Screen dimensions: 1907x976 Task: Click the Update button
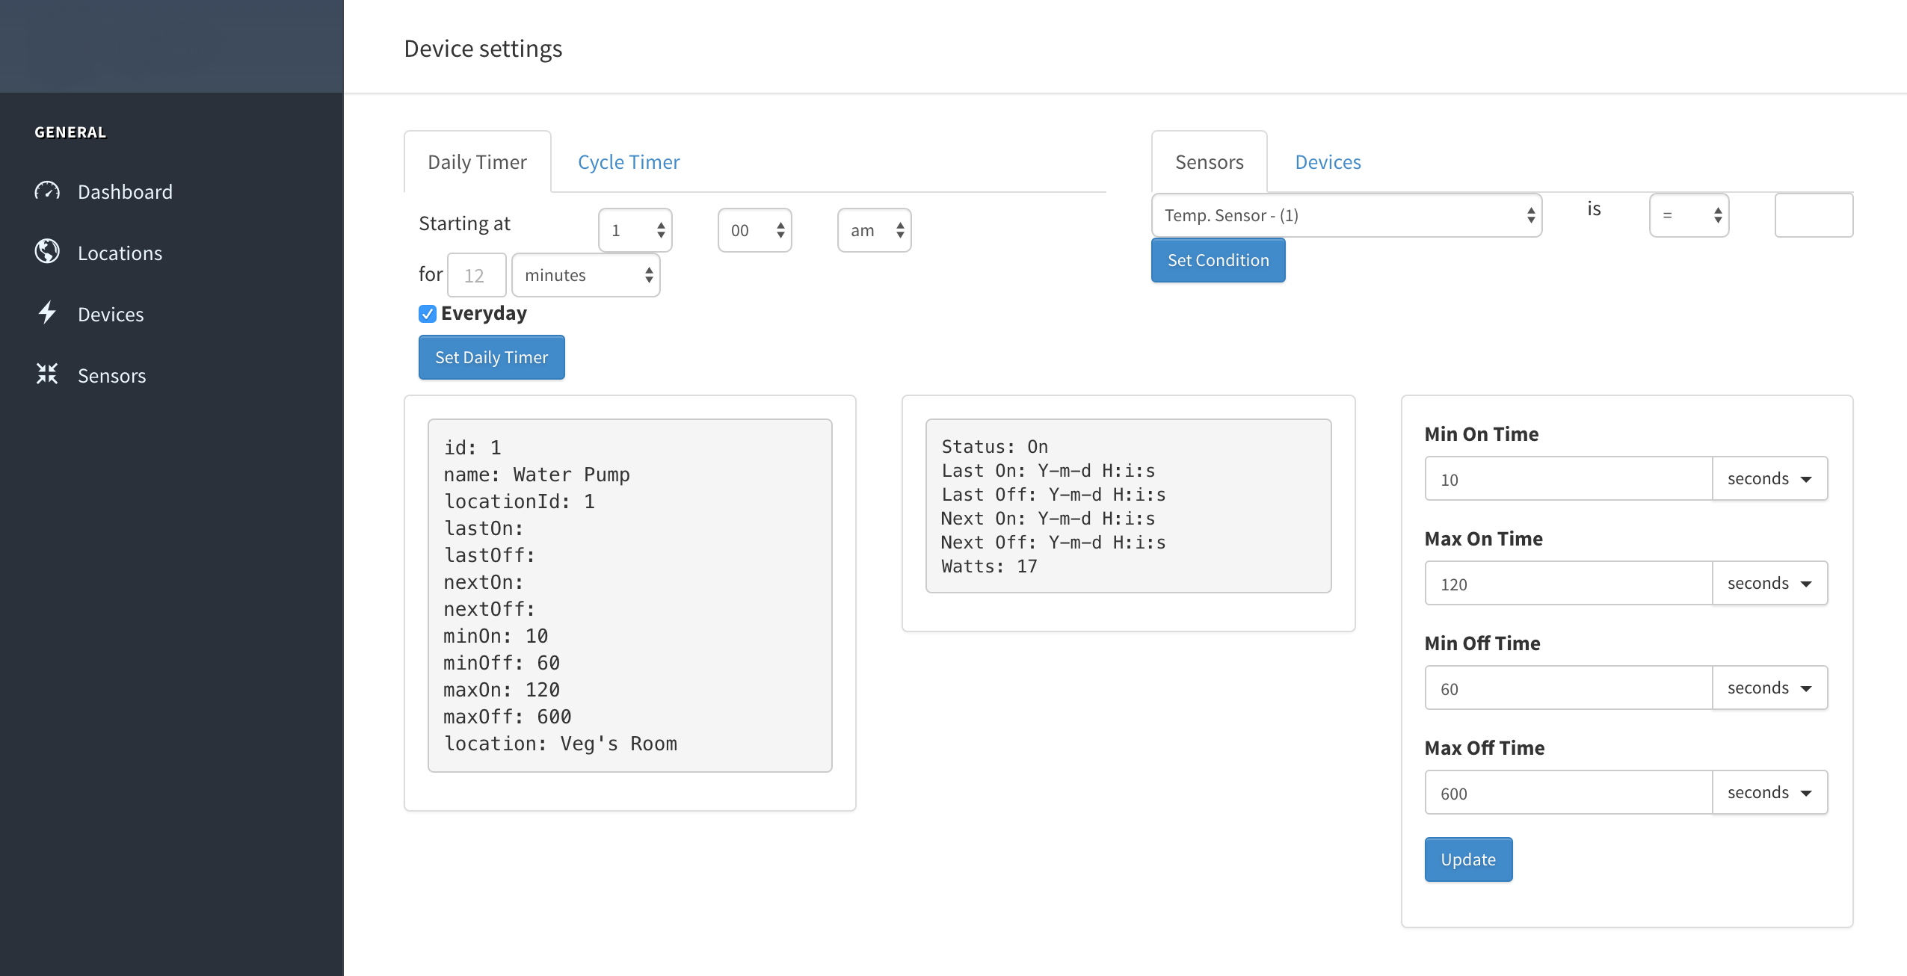[x=1469, y=859]
